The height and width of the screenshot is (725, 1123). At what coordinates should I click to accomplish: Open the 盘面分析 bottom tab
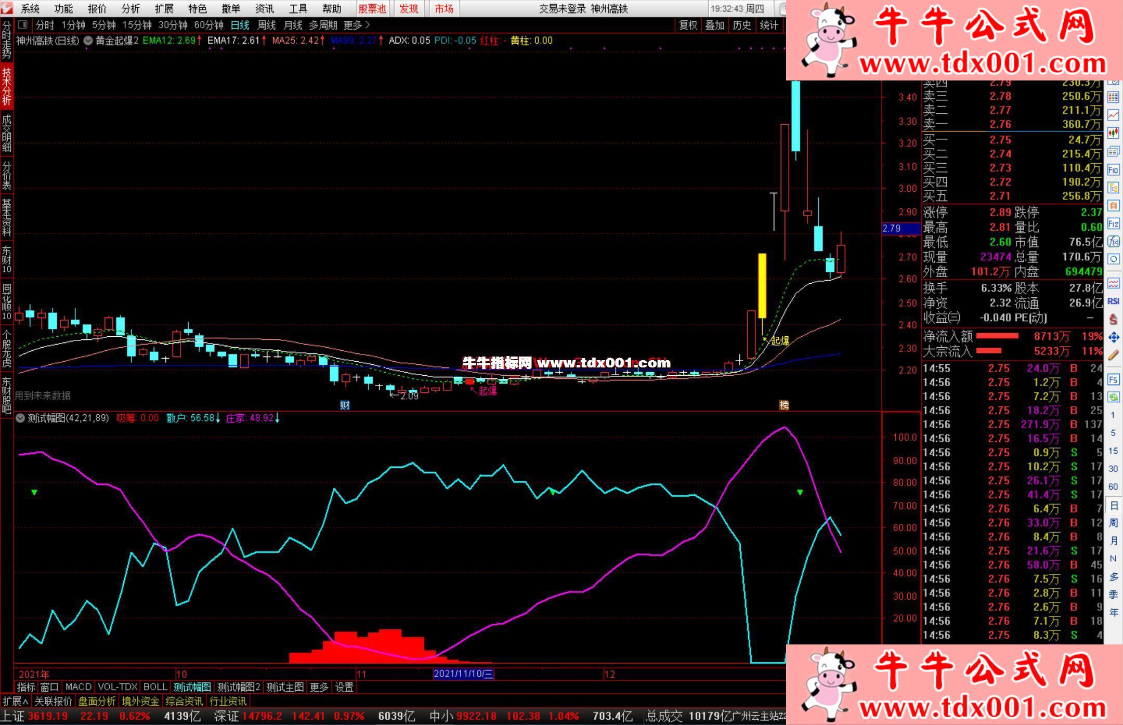(97, 701)
